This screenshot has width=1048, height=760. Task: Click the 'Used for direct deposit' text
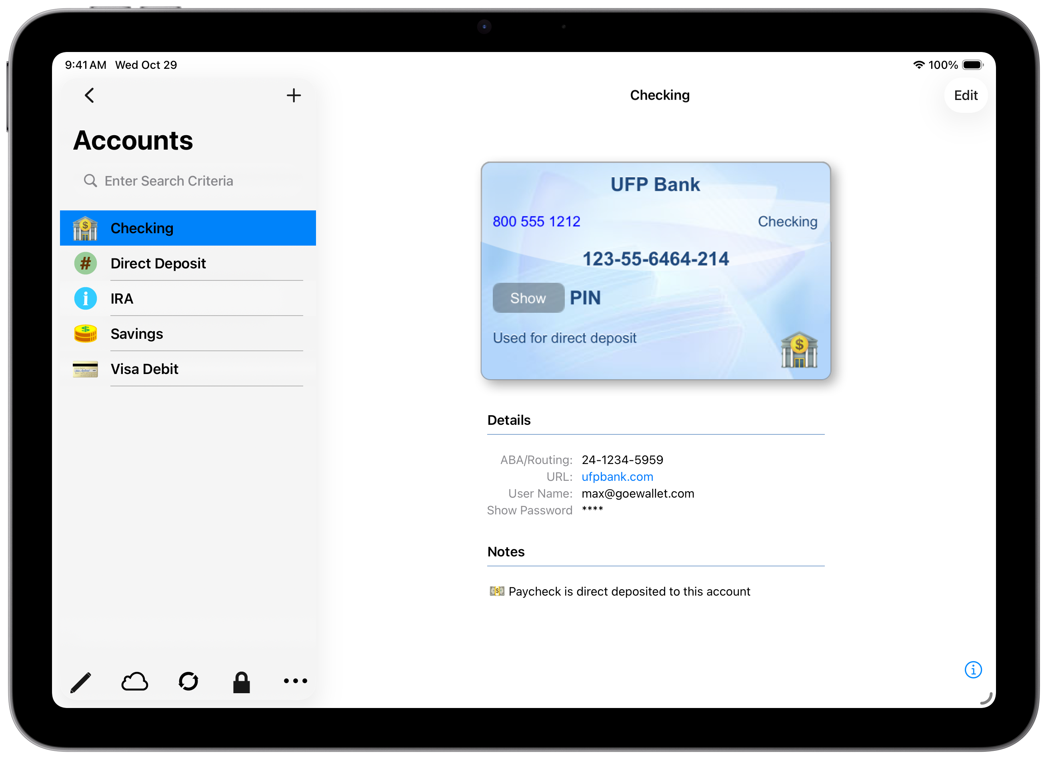click(564, 338)
